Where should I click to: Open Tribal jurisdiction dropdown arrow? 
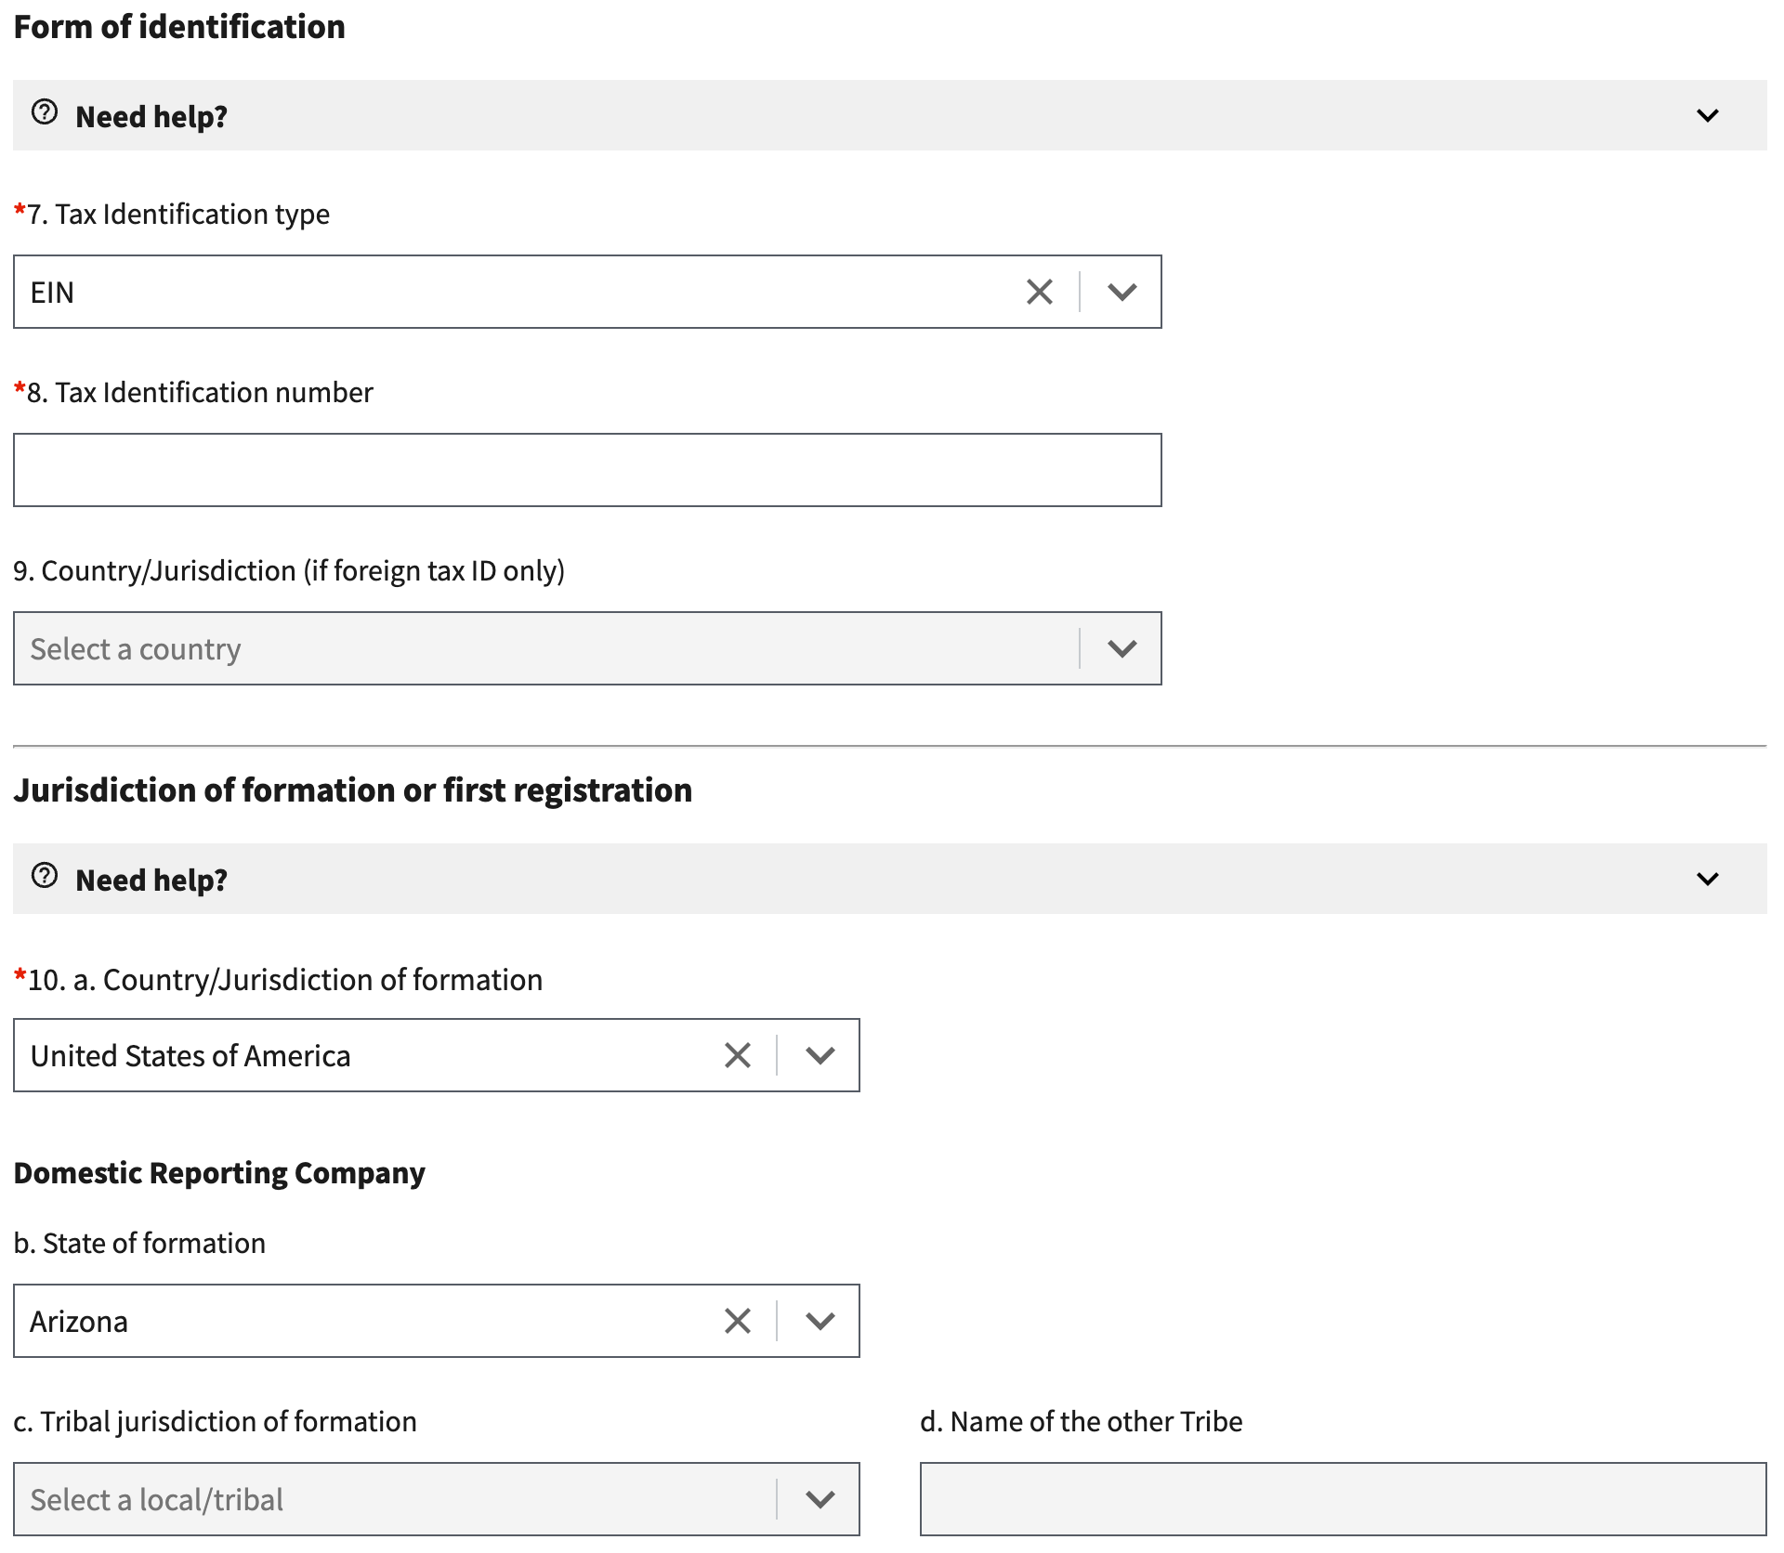820,1499
